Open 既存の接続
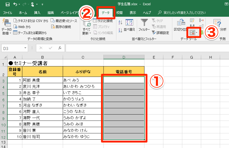229x148 pixels. click(x=61, y=27)
